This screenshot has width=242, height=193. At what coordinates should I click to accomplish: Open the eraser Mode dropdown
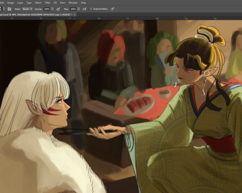[x=27, y=9]
